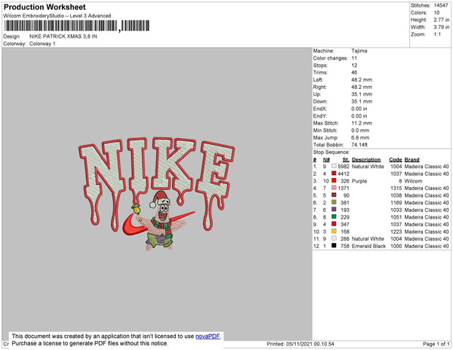The image size is (453, 350).
Task: Pick the Emerald Black swatch in stop 12
Action: pyautogui.click(x=334, y=246)
